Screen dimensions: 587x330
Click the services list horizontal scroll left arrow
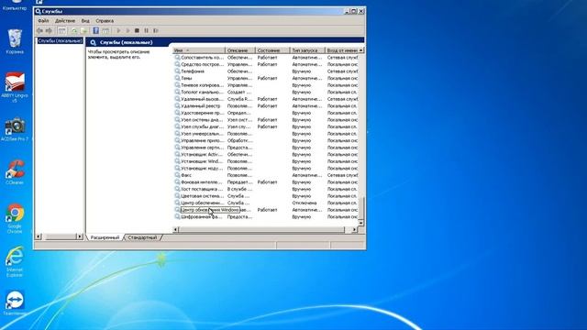coord(175,230)
